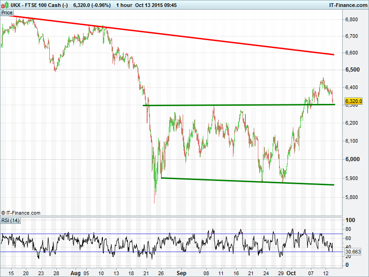This screenshot has height=277, width=369.
Task: Click the 100 level on RSI axis
Action: 350,221
